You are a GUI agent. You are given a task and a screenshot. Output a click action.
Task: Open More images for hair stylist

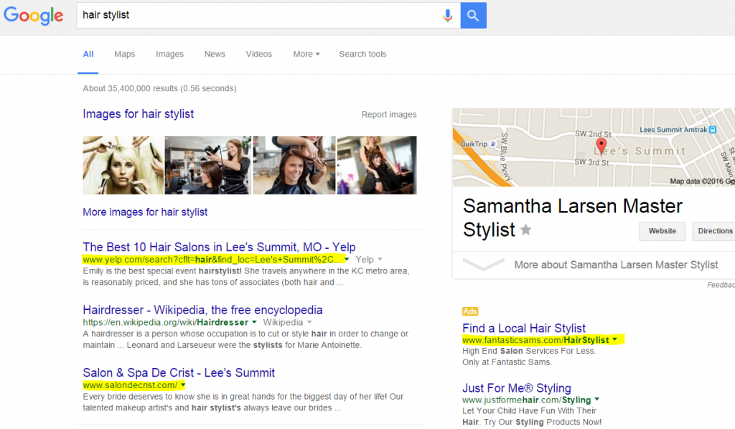(x=145, y=212)
